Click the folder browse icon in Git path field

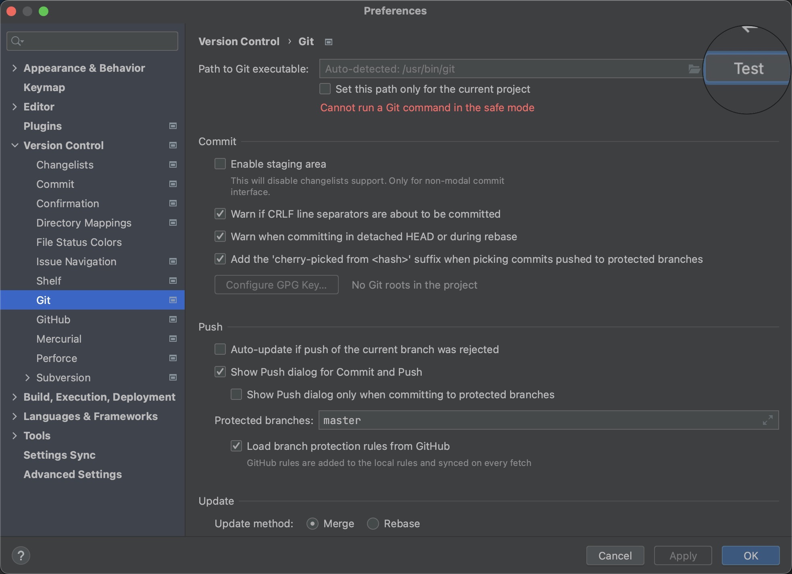[x=694, y=69]
